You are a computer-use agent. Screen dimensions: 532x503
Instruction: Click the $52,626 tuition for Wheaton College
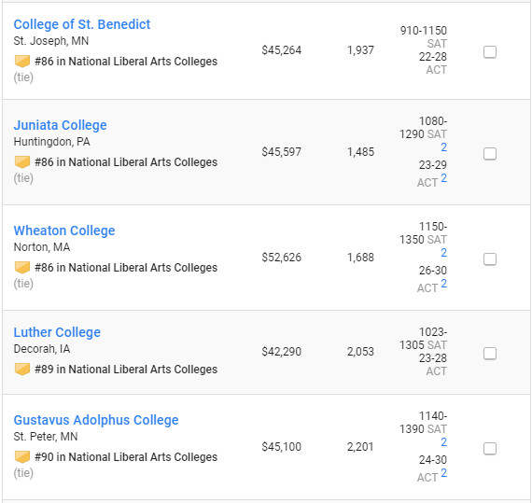click(x=281, y=258)
